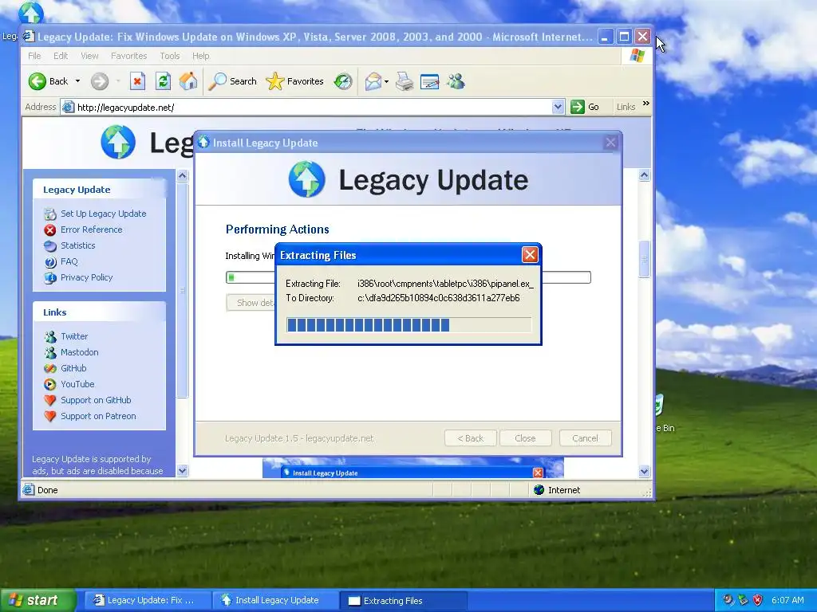Open the View menu
Viewport: 817px width, 612px height.
tap(89, 56)
